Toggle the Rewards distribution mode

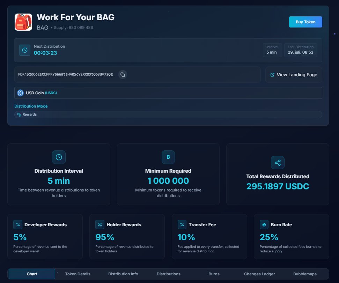pos(168,114)
